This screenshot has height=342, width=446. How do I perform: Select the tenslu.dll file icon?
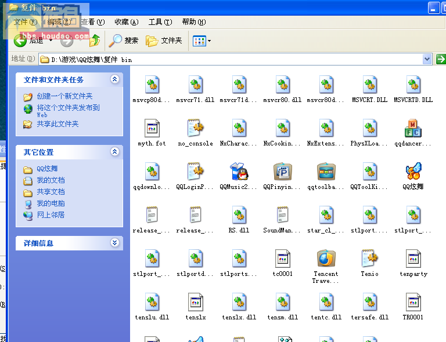[152, 301]
